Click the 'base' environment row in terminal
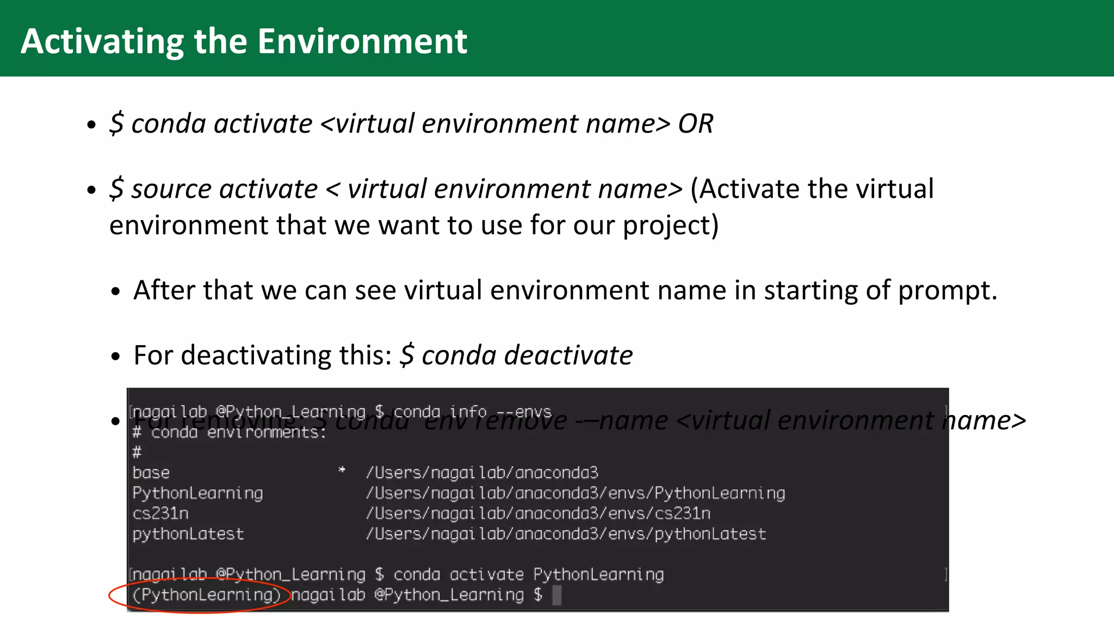The image size is (1114, 626). click(365, 473)
